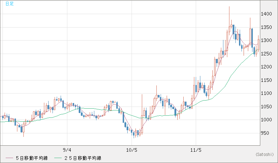The image size is (278, 163).
Task: Click the 1100 price axis label
Action: pyautogui.click(x=266, y=93)
